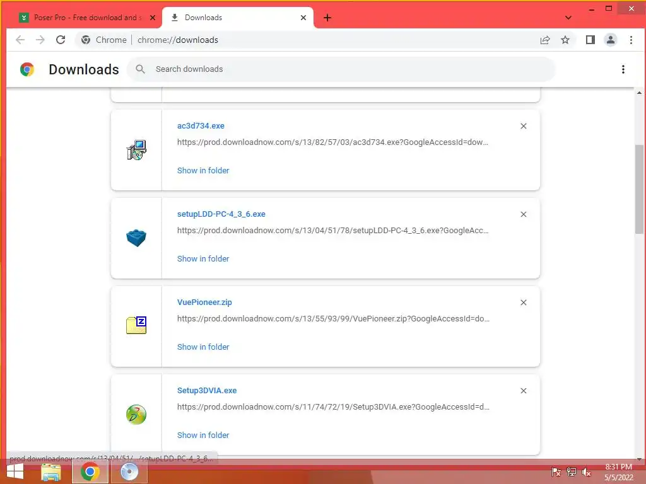The image size is (646, 484).
Task: Go back to previous page
Action: pos(20,40)
